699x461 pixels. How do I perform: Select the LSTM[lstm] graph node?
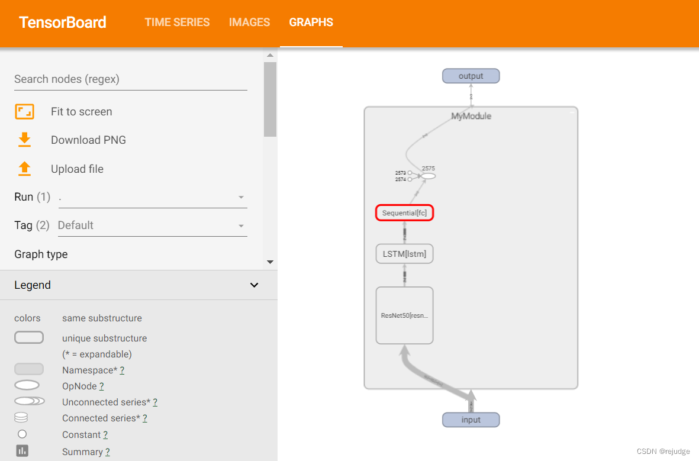click(404, 254)
